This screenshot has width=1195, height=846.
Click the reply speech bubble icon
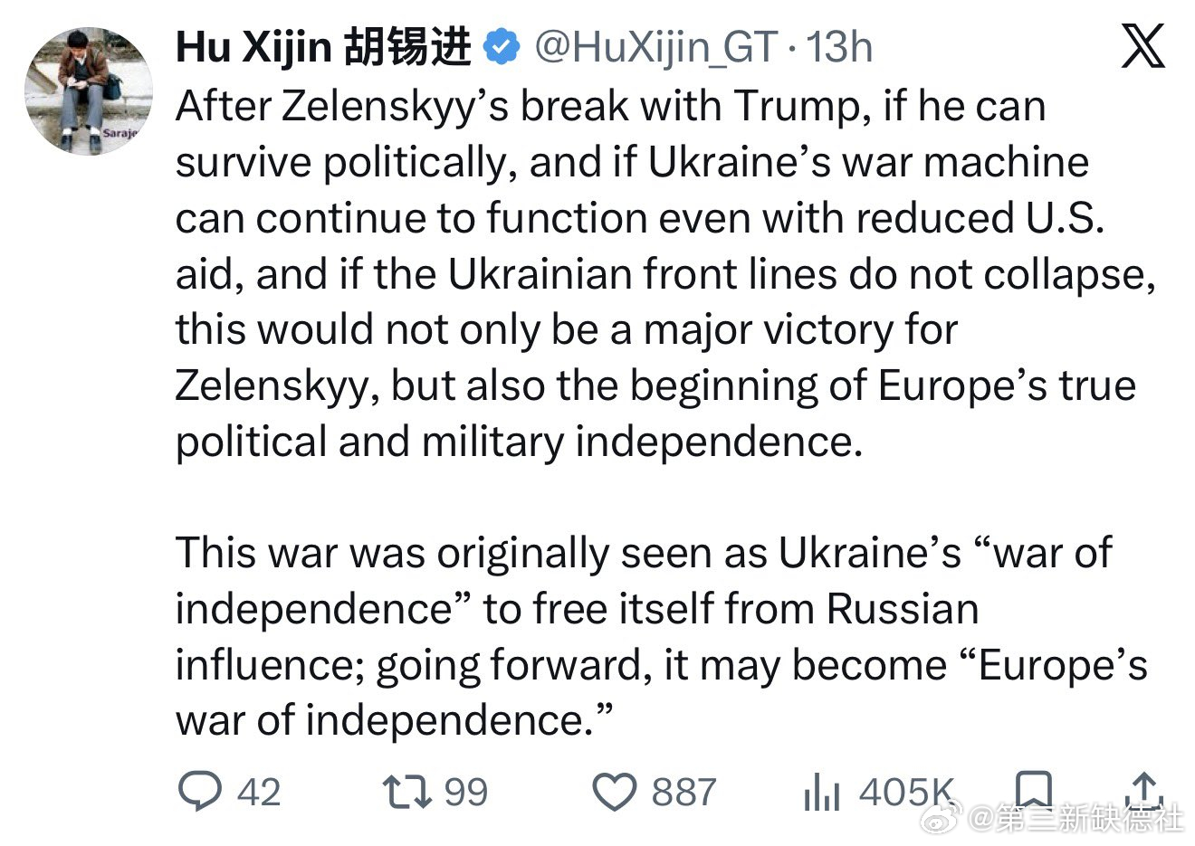click(x=199, y=792)
